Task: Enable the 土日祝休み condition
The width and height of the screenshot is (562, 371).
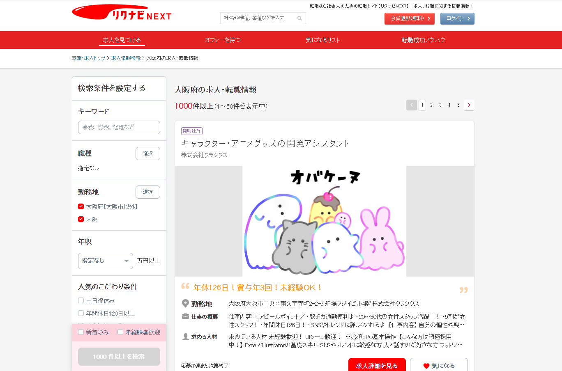Action: pyautogui.click(x=81, y=300)
